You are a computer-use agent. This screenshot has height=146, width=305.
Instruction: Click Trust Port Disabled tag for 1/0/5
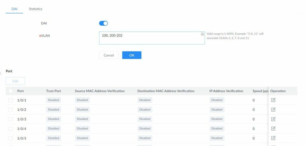(54, 138)
